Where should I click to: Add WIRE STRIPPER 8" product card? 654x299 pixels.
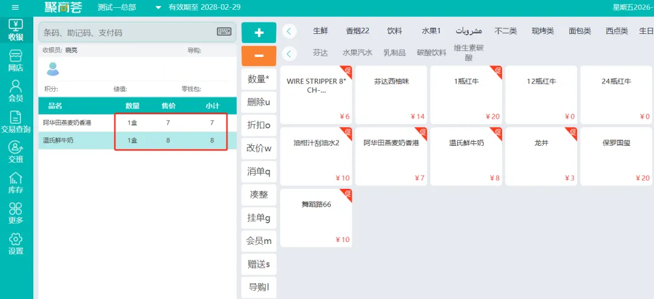(x=316, y=94)
